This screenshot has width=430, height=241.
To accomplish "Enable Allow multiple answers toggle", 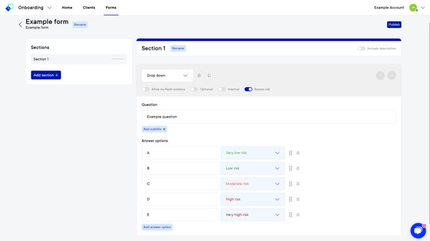I will [146, 89].
